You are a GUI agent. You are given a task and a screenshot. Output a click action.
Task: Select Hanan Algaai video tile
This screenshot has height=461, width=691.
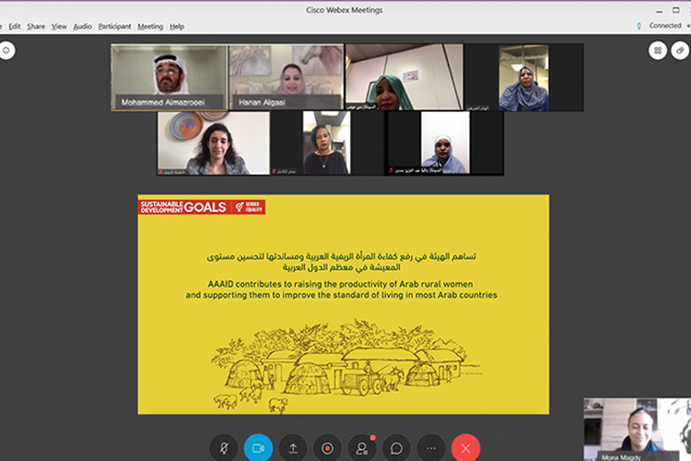(286, 77)
